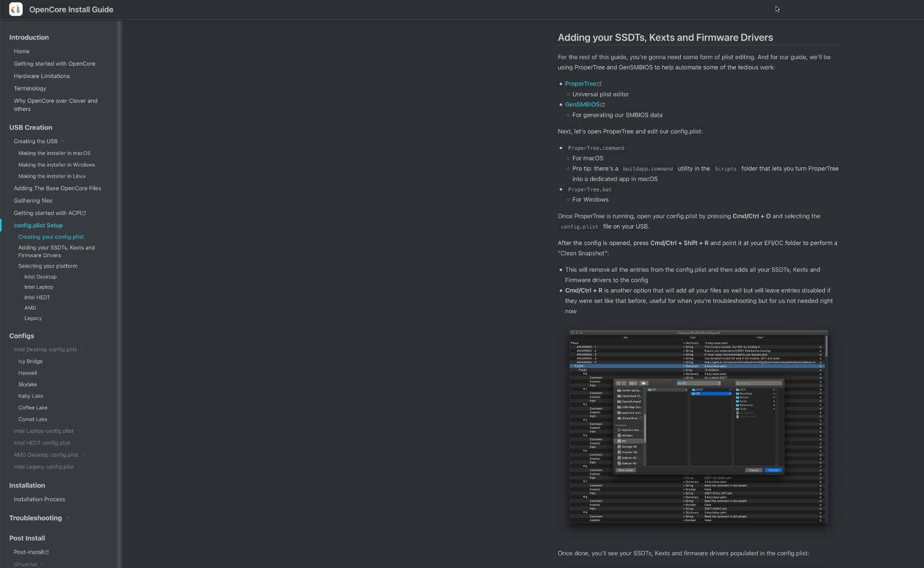
Task: Open the GenSMBIOS external link
Action: tap(584, 105)
